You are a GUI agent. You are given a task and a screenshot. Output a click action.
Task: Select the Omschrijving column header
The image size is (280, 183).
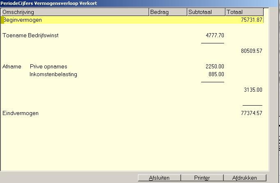coord(75,12)
